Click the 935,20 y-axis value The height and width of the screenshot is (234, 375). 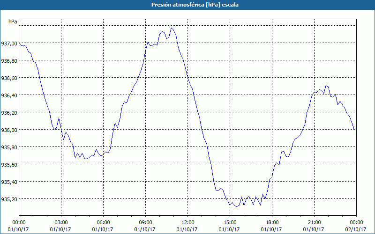(9, 199)
